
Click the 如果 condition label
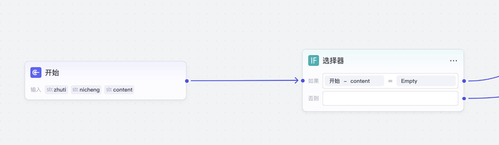coord(313,81)
